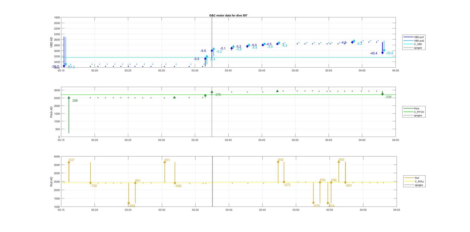Viewport: 470px width, 232px height.
Task: Click the '-4.6' VBD data label
Action: (343, 43)
